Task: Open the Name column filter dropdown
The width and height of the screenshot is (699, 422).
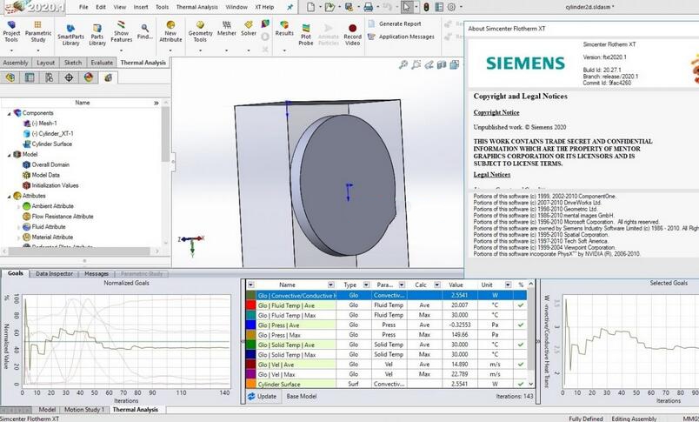Action: click(330, 285)
